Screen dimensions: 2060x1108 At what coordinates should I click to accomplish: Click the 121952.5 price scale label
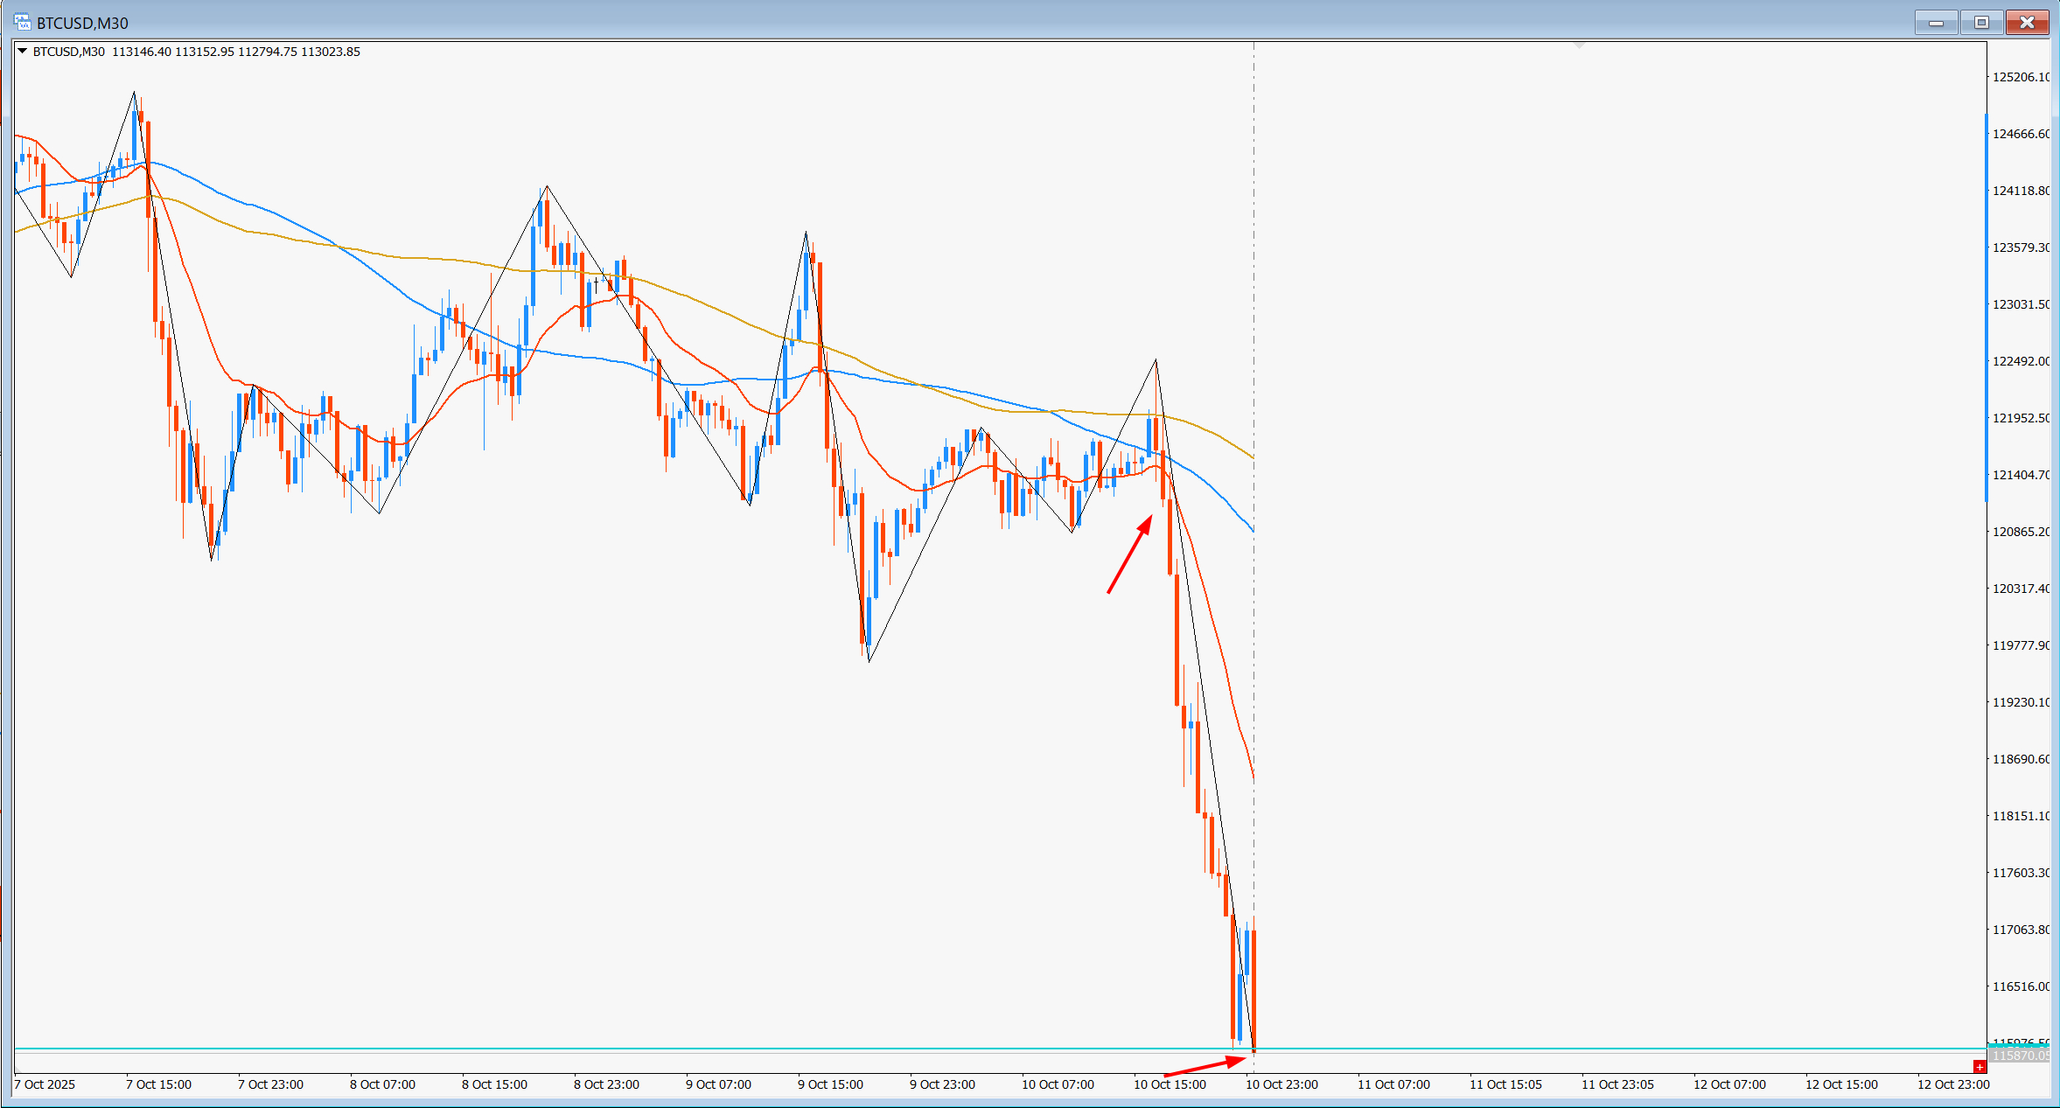tap(2021, 418)
